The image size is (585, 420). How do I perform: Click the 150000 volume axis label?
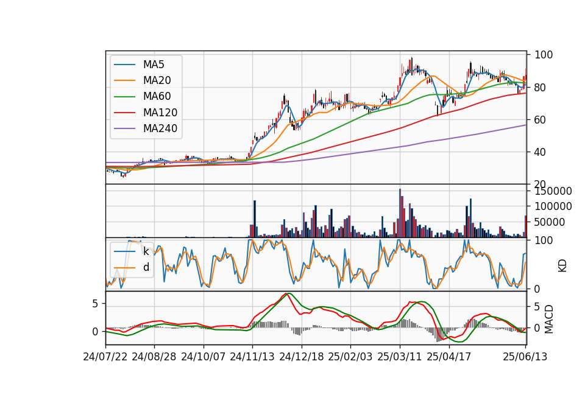click(553, 191)
